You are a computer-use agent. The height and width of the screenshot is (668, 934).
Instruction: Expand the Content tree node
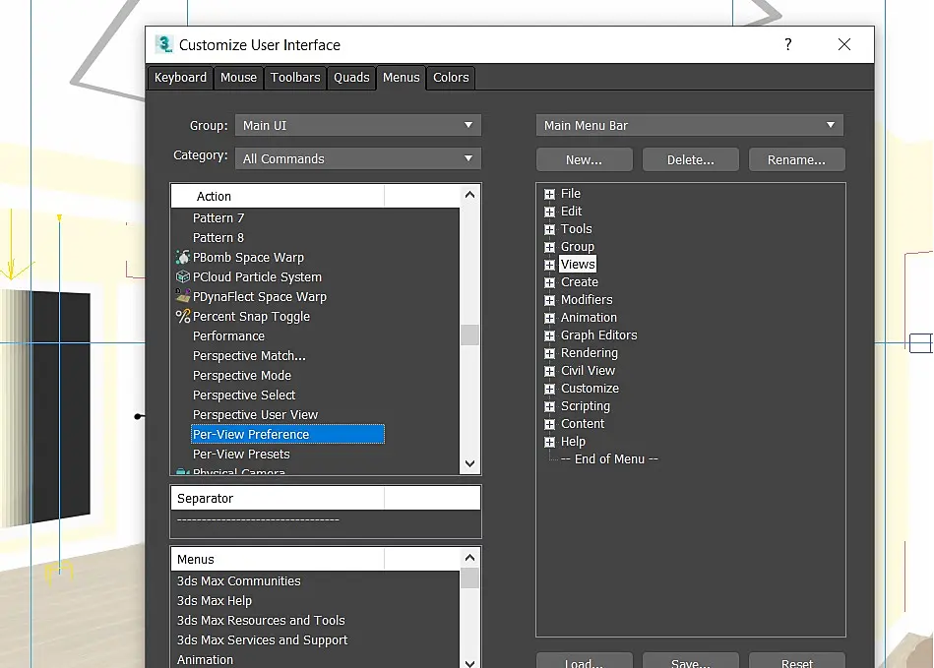[550, 424]
